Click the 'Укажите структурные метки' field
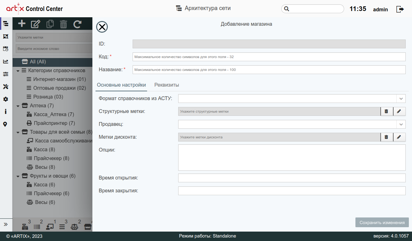The image size is (412, 241). click(279, 111)
